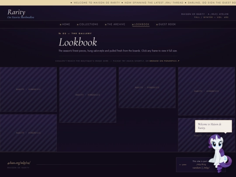The height and width of the screenshot is (177, 236).
Task: Open the tall portrait placeholder frame in the gallery
Action: click(88, 95)
